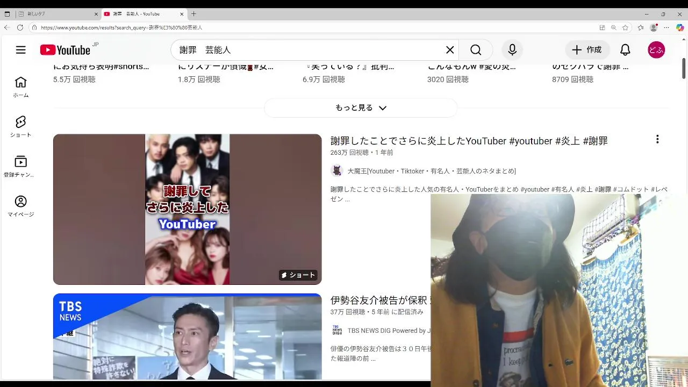Open the 作成 create button
Screen dimensions: 688x387
[x=587, y=50]
